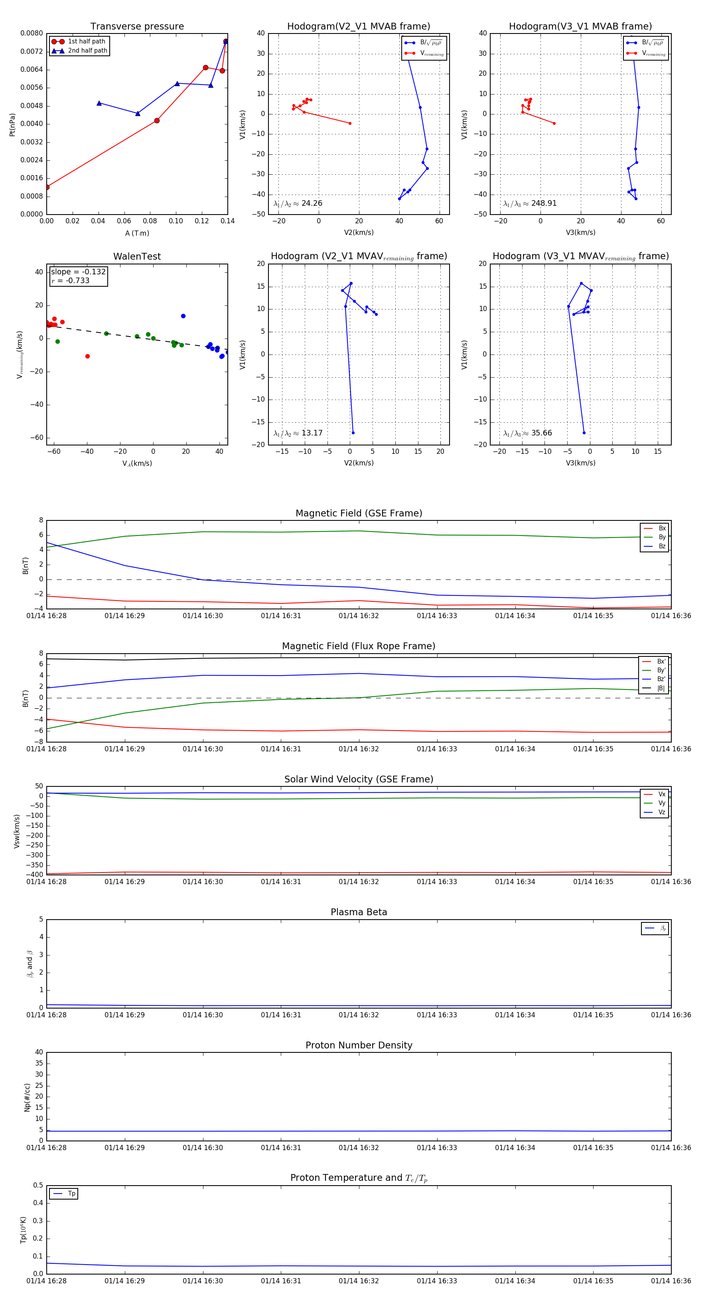Screen dimensions: 718x1316
Task: Click the 'slope = -0.132' annotation
Action: click(x=78, y=272)
